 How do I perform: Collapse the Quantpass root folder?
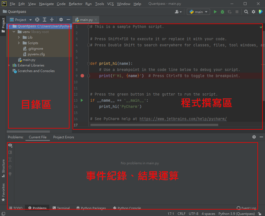tap(9, 26)
